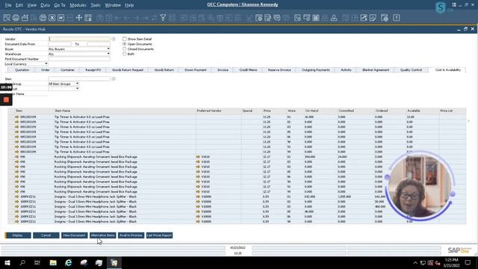
Task: Click the taskbar search magnifier
Action: (22, 262)
